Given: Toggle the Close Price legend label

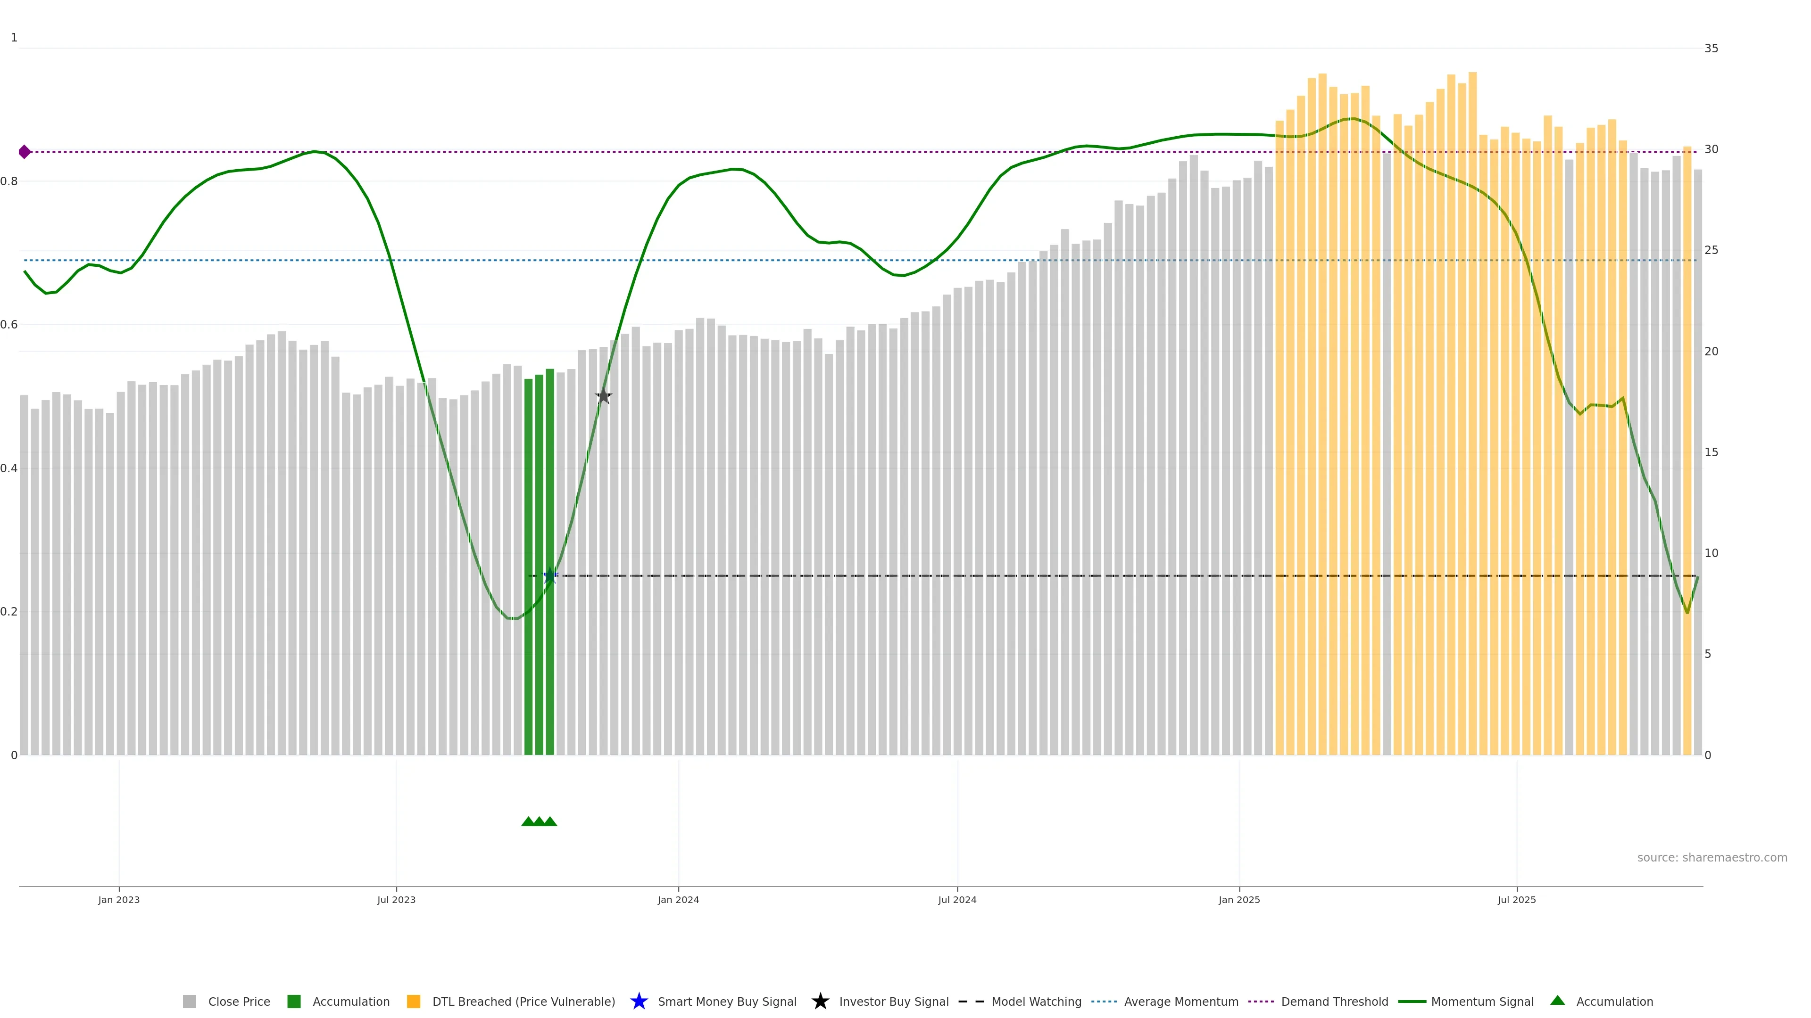Looking at the screenshot, I should coord(239,1001).
